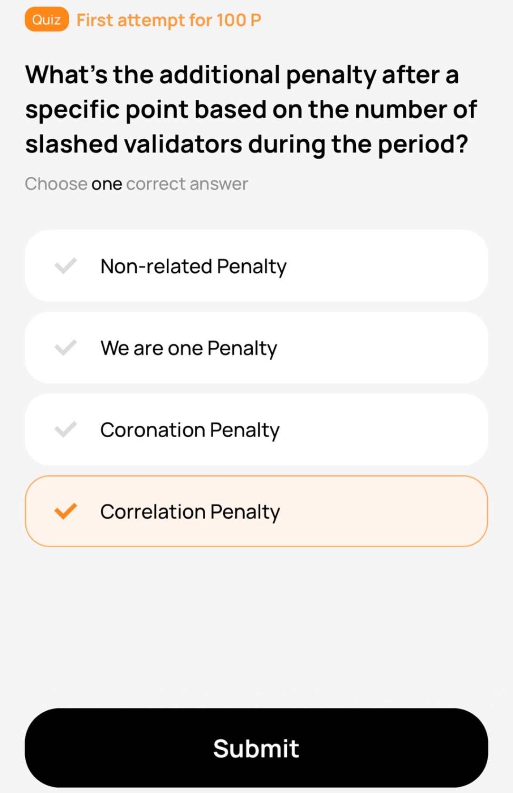Tap the 'Choose one correct answer' hint
The image size is (513, 793).
coord(136,184)
